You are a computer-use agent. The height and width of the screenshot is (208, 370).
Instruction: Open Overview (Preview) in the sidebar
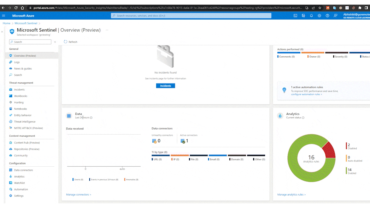coord(32,56)
